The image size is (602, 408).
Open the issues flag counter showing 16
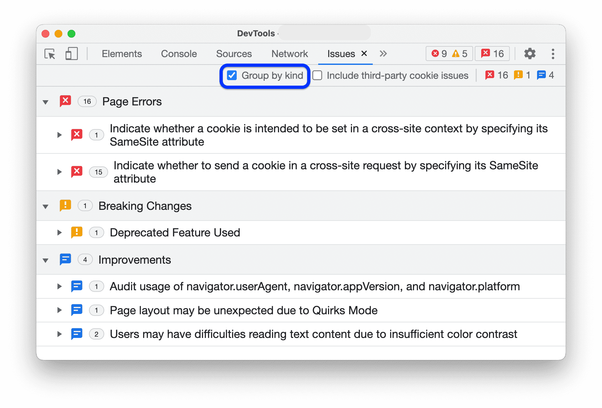pyautogui.click(x=492, y=54)
